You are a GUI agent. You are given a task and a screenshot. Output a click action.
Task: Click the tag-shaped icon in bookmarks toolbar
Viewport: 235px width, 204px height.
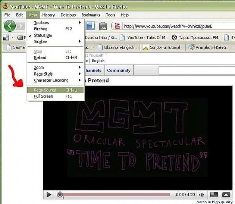tap(20, 37)
